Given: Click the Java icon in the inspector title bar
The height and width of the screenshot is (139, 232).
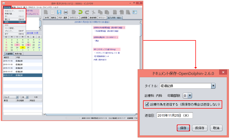Looking at the screenshot, I should pos(4,3).
